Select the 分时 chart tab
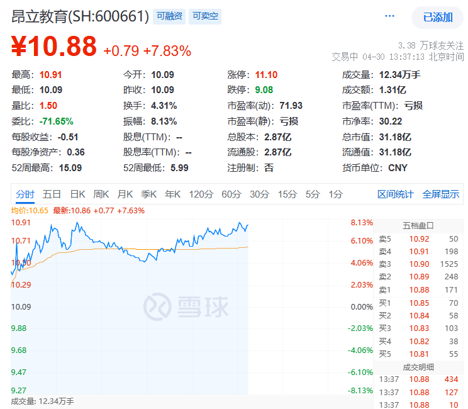Viewport: 468px width, 409px height. tap(25, 194)
